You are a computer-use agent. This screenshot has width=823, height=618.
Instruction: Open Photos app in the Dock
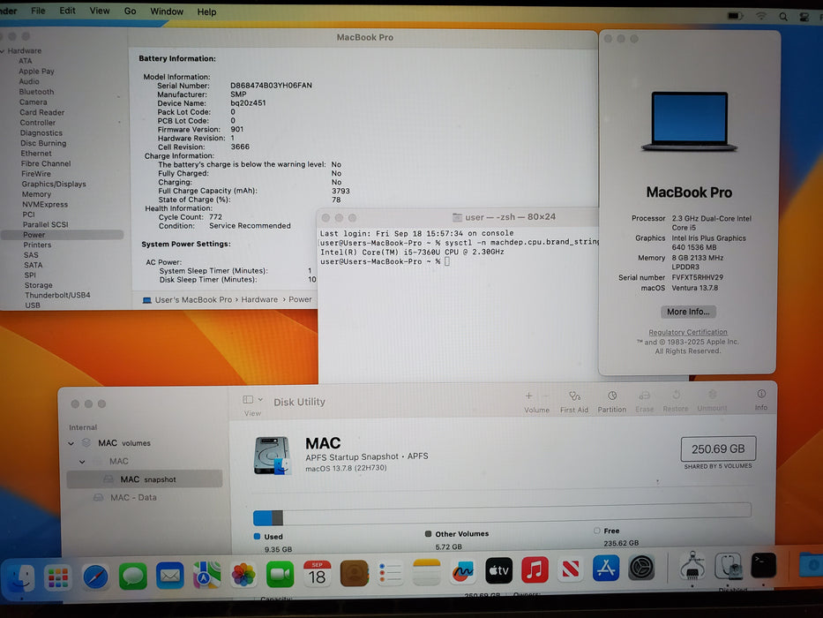coord(243,575)
